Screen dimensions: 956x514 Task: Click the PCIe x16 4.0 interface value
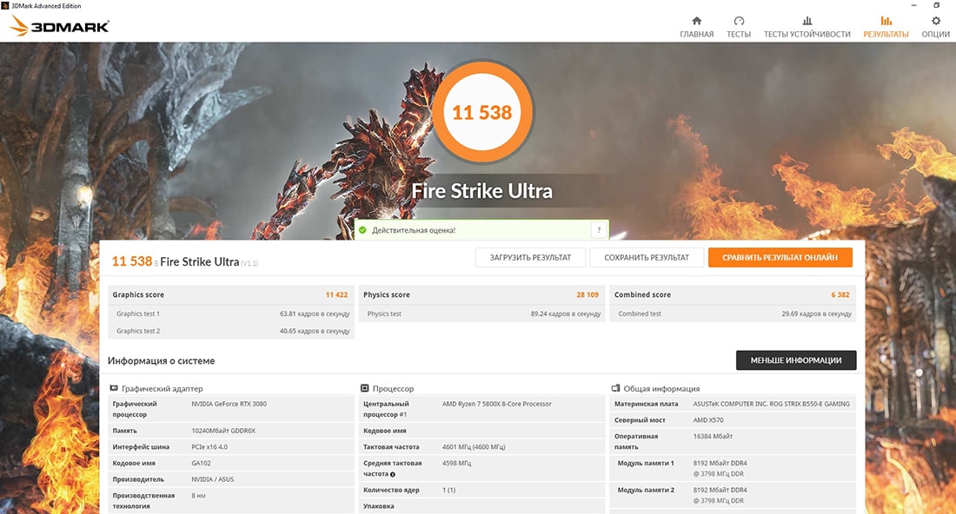click(209, 447)
